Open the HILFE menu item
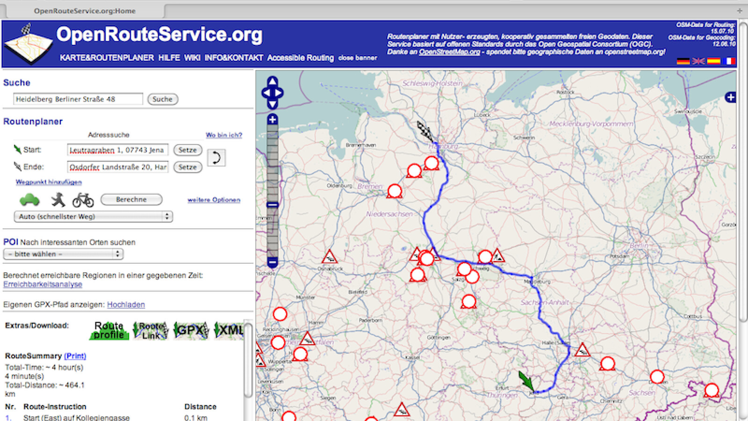Viewport: 748px width, 421px height. pos(169,58)
